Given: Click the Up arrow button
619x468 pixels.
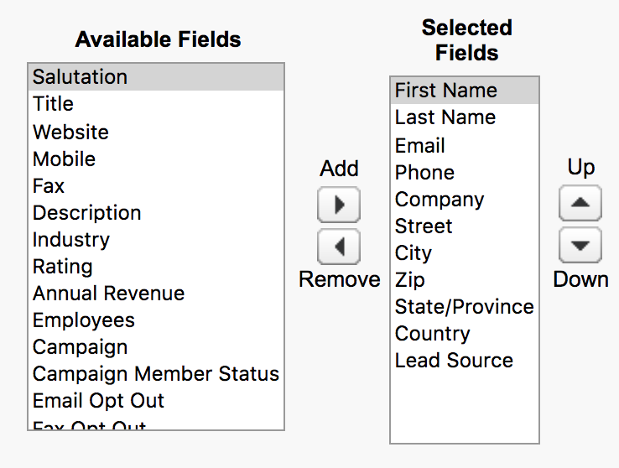Looking at the screenshot, I should pyautogui.click(x=580, y=203).
